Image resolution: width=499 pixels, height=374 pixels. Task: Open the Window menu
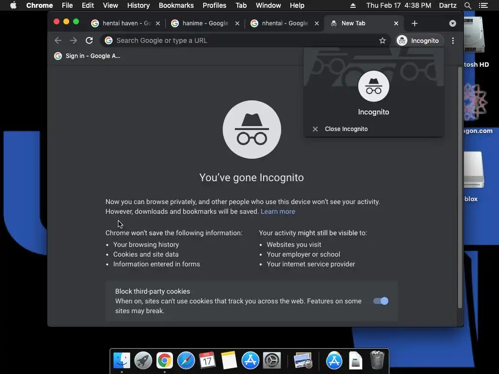tap(269, 5)
